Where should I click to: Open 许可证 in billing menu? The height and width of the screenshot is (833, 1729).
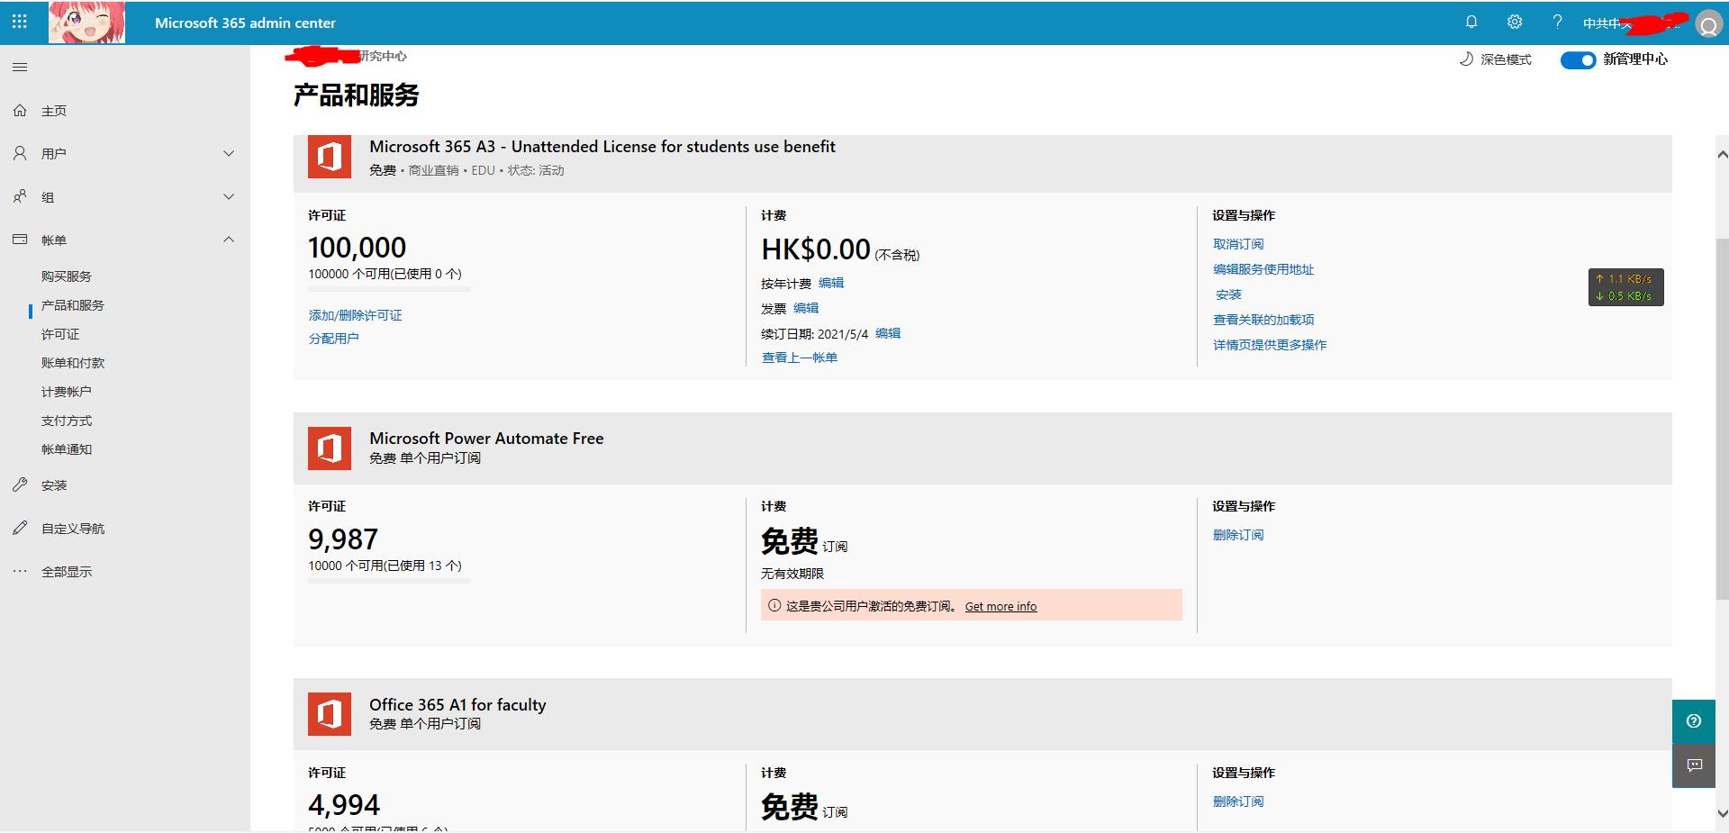tap(60, 334)
